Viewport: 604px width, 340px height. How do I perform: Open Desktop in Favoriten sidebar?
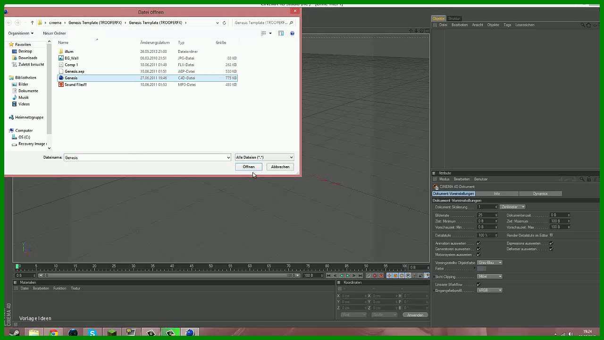(25, 51)
